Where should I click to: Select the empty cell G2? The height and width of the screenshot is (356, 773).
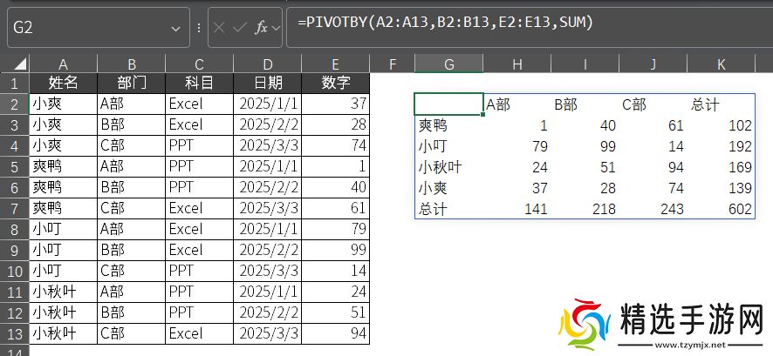pyautogui.click(x=448, y=104)
